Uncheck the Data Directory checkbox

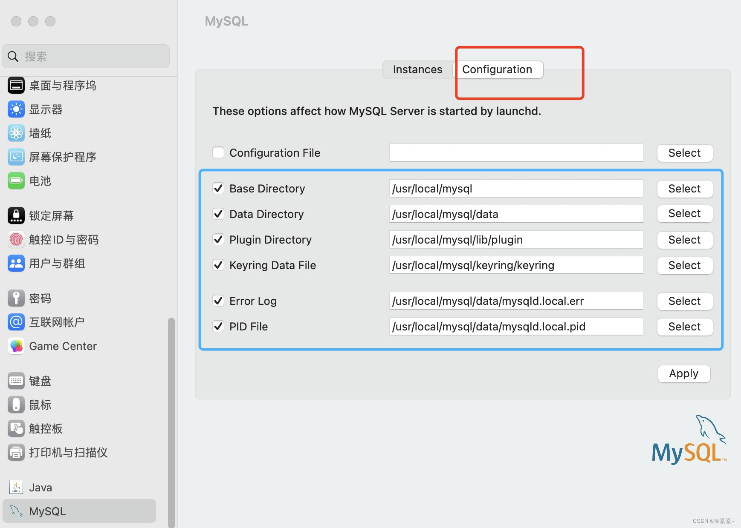218,214
